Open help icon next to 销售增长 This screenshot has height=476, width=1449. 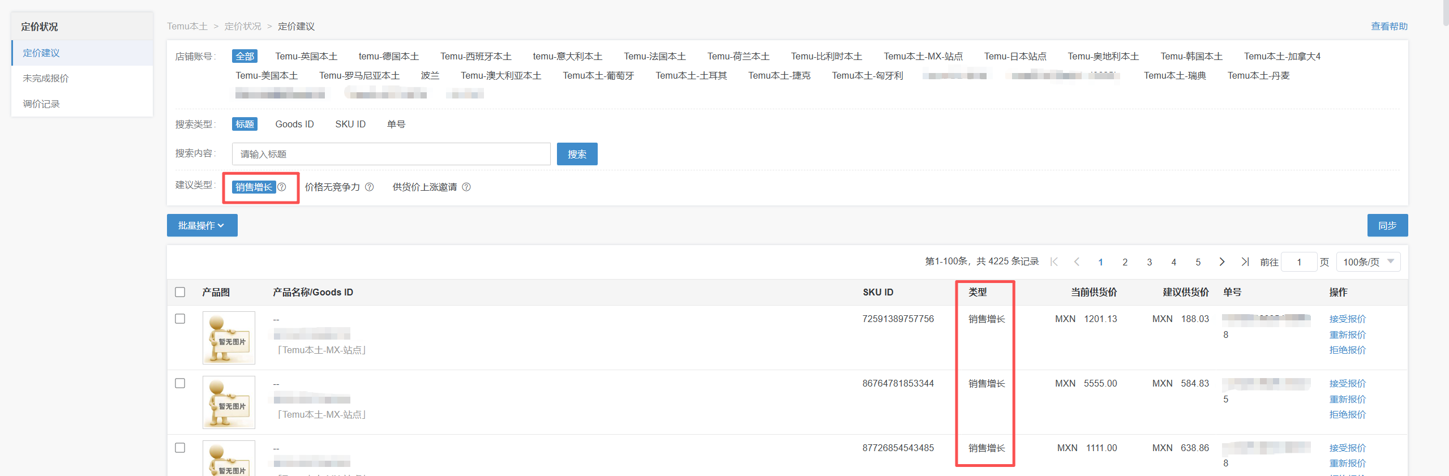pyautogui.click(x=282, y=187)
